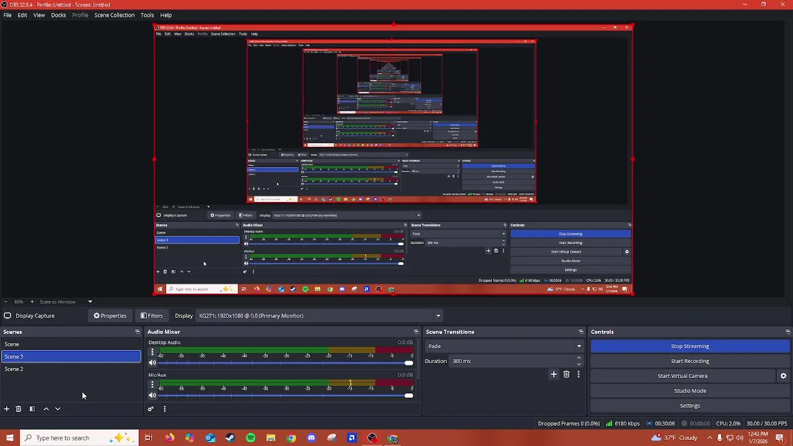Expand the Display monitor dropdown

coord(438,316)
